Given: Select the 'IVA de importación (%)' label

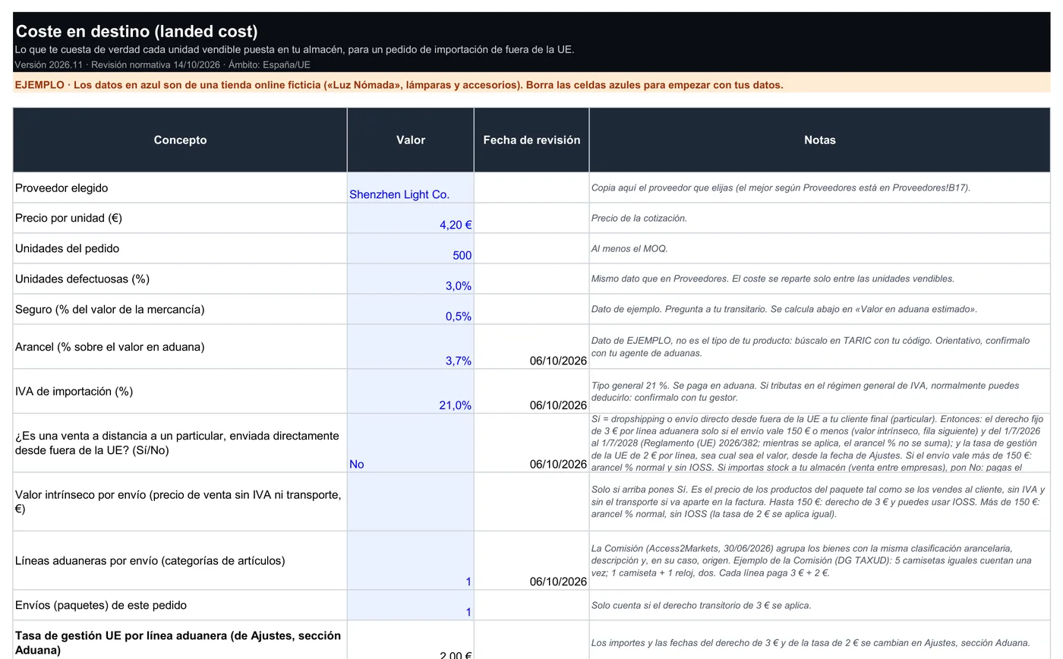Looking at the screenshot, I should (74, 391).
